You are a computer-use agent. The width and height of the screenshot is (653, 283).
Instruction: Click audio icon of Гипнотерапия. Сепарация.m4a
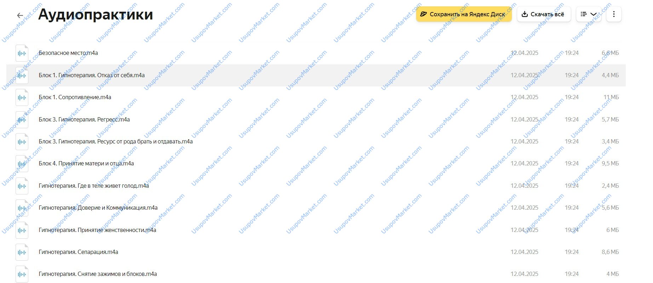[x=22, y=252]
